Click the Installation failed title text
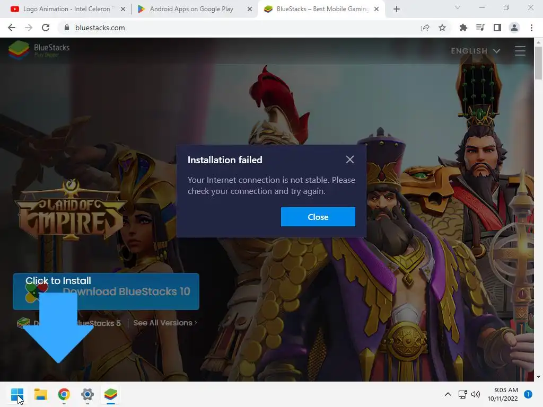This screenshot has width=543, height=407. pos(225,160)
